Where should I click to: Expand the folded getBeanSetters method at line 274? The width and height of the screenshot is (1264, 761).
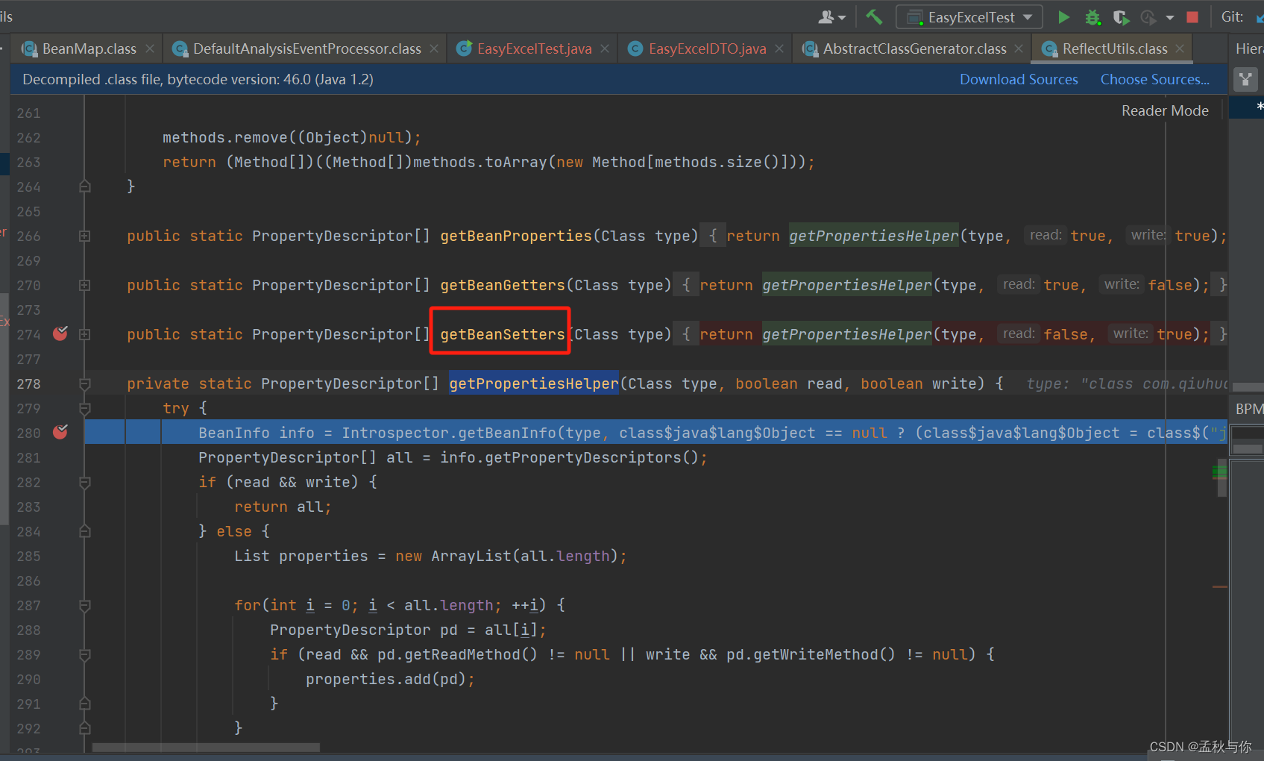85,334
